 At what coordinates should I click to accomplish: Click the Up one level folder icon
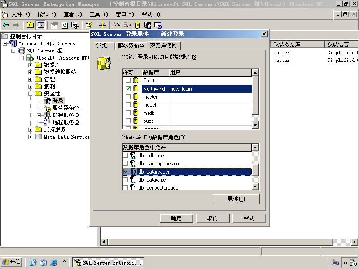pyautogui.click(x=30, y=25)
